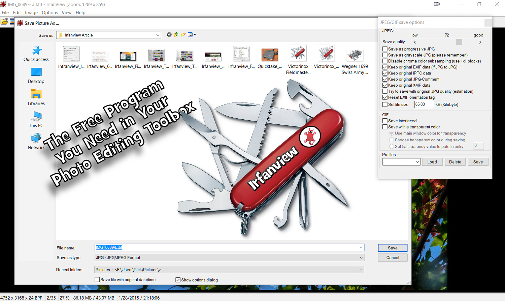Open the view menu icon in the dialog toolbar
The height and width of the screenshot is (301, 505).
coord(192,35)
